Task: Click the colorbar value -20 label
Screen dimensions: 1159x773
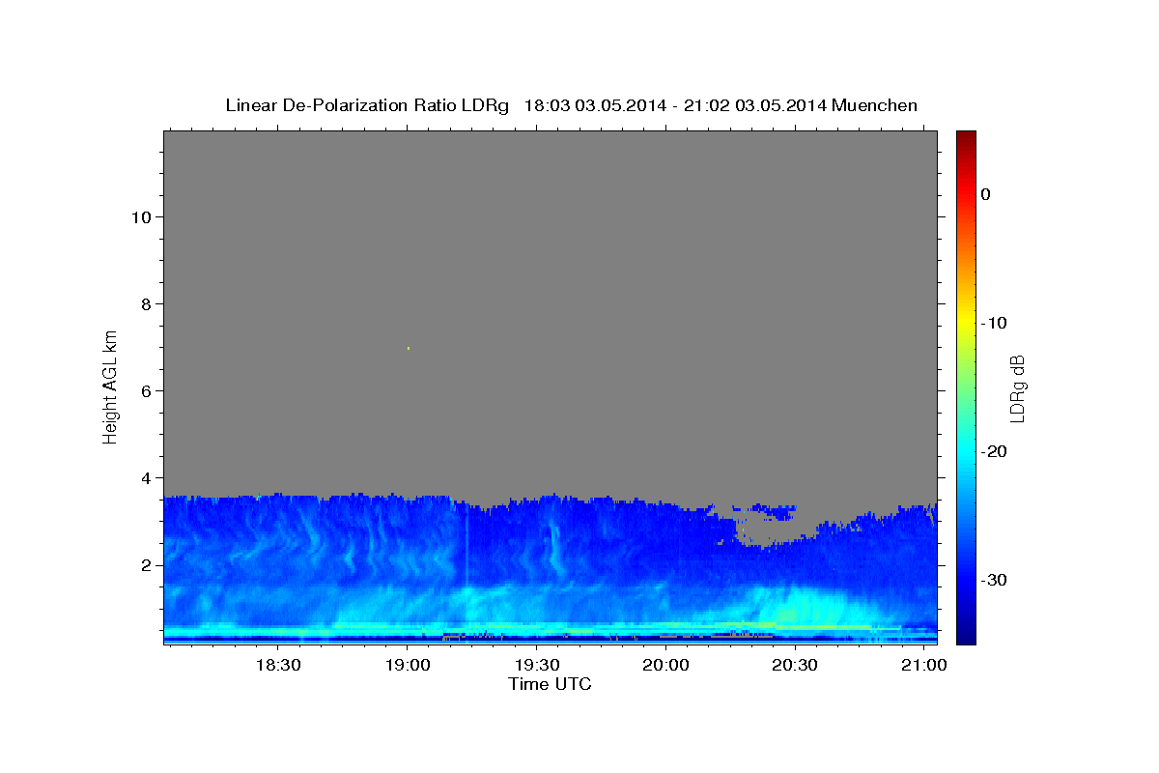Action: (994, 451)
